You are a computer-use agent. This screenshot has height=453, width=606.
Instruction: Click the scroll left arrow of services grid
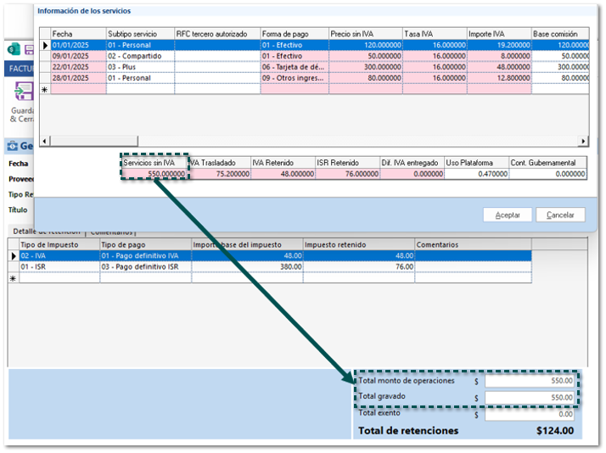click(45, 141)
